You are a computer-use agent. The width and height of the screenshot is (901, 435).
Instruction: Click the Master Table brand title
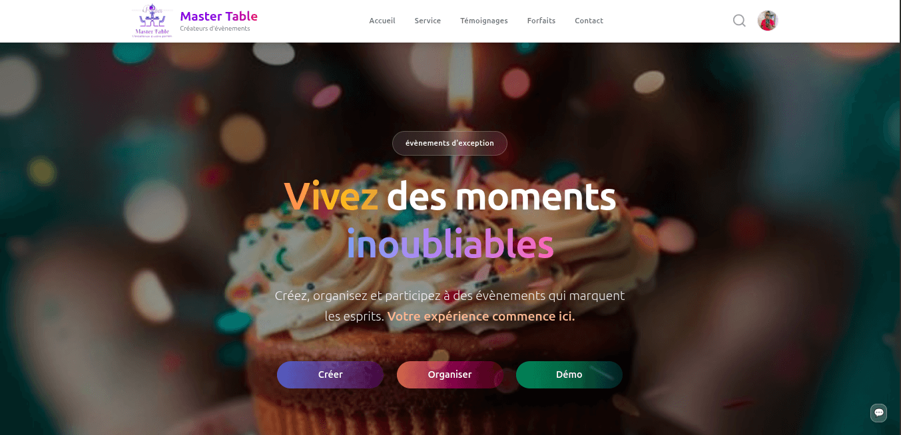tap(218, 16)
